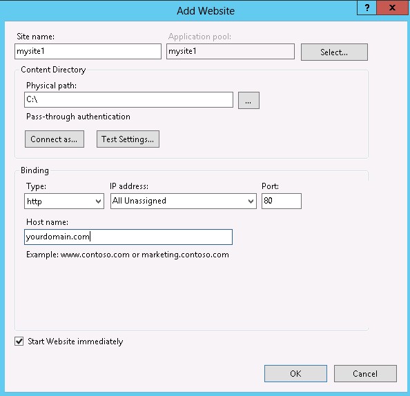Select the Port field showing 80
This screenshot has height=396, width=410.
pyautogui.click(x=282, y=201)
